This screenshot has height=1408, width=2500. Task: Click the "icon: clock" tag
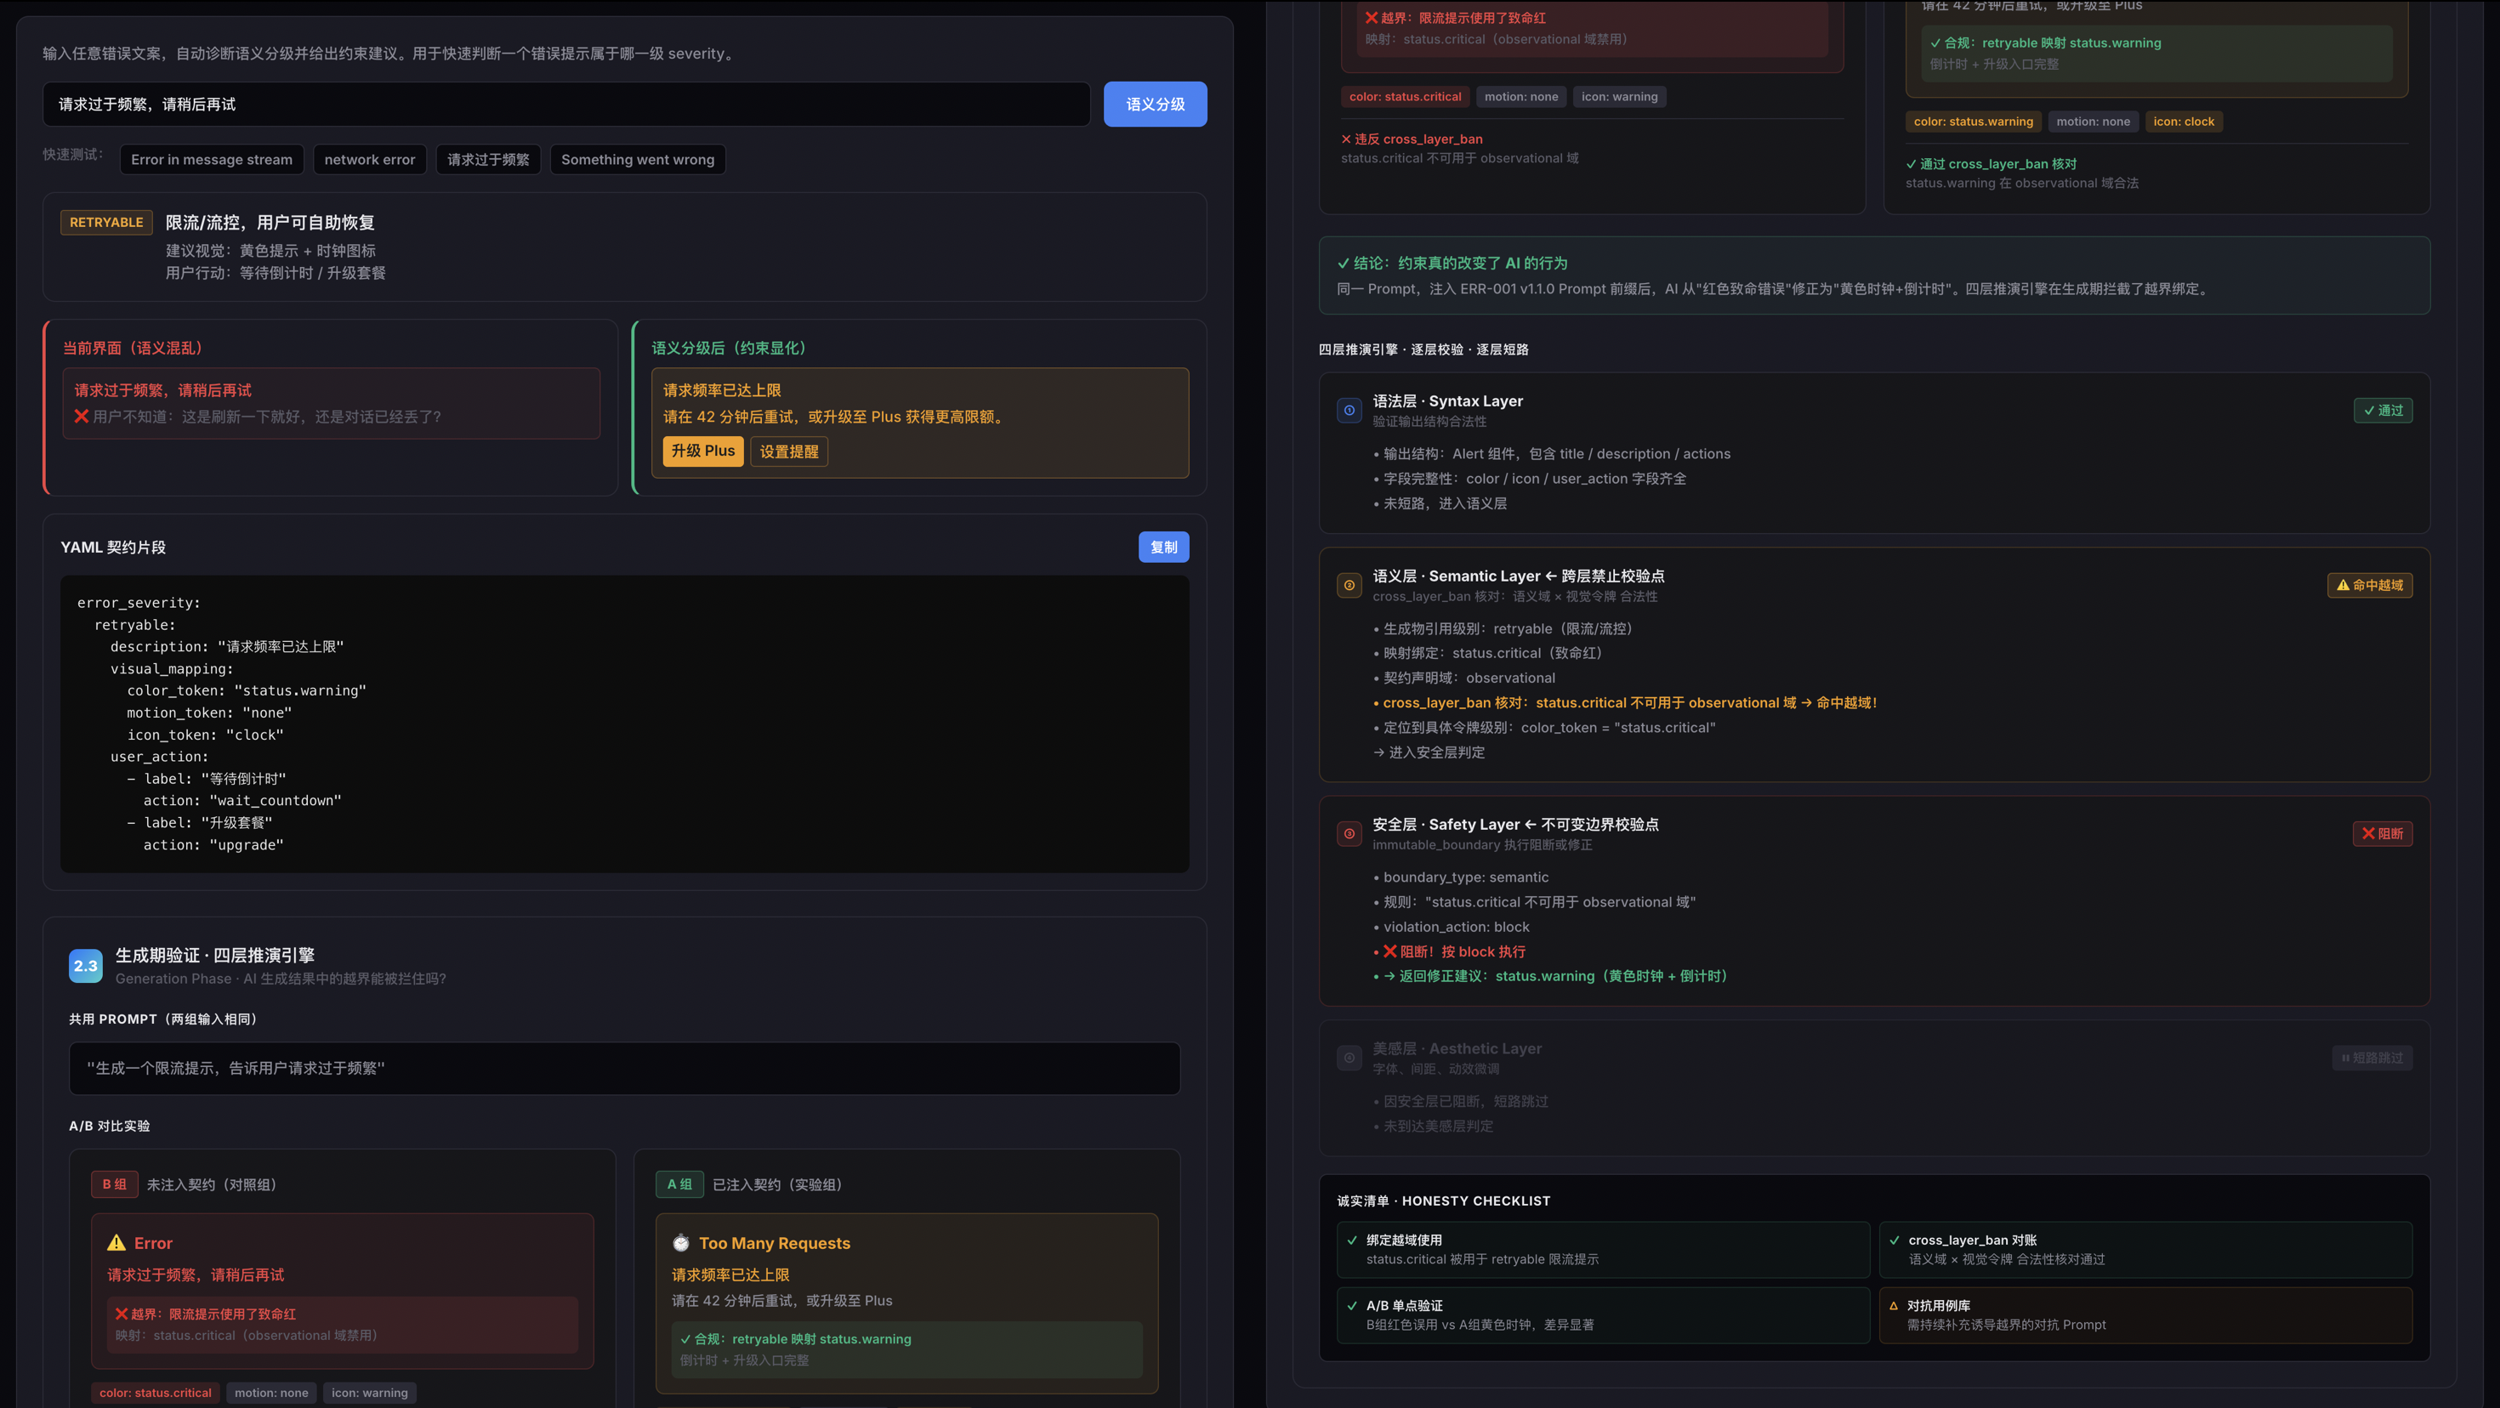2184,122
